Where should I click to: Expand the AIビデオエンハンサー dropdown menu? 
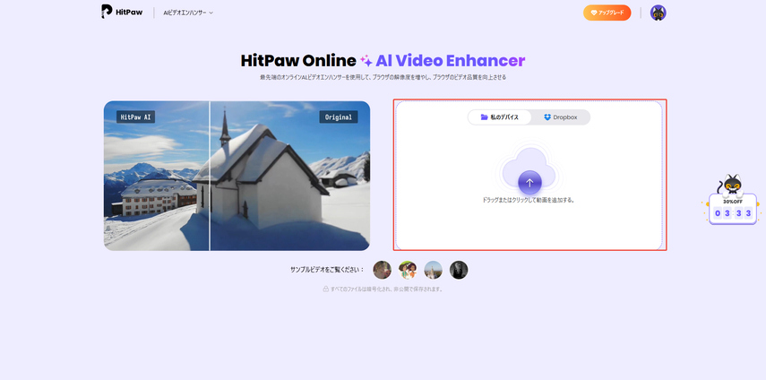(188, 13)
